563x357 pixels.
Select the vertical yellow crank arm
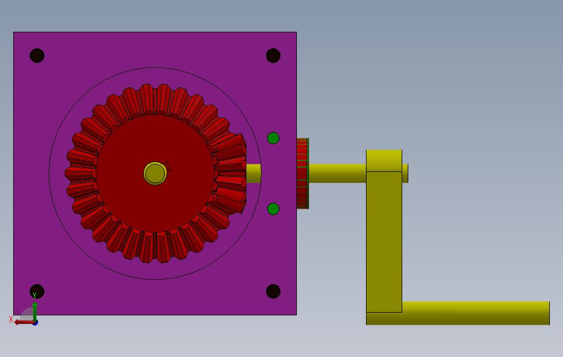tap(384, 242)
